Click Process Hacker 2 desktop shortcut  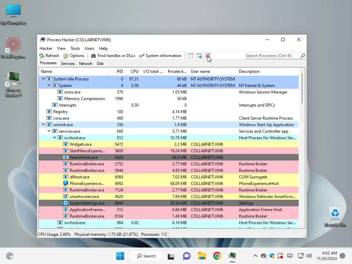[x=13, y=85]
